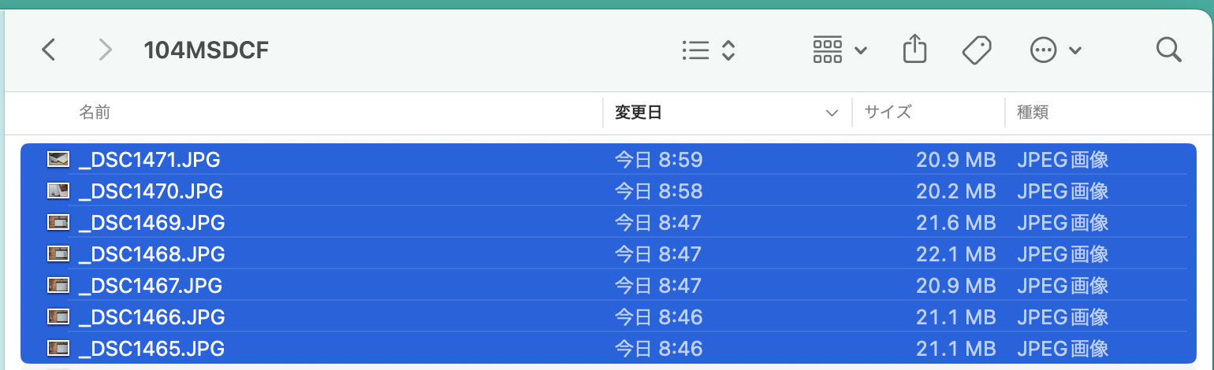The image size is (1214, 370).
Task: Click the search magnifier icon
Action: [1168, 50]
